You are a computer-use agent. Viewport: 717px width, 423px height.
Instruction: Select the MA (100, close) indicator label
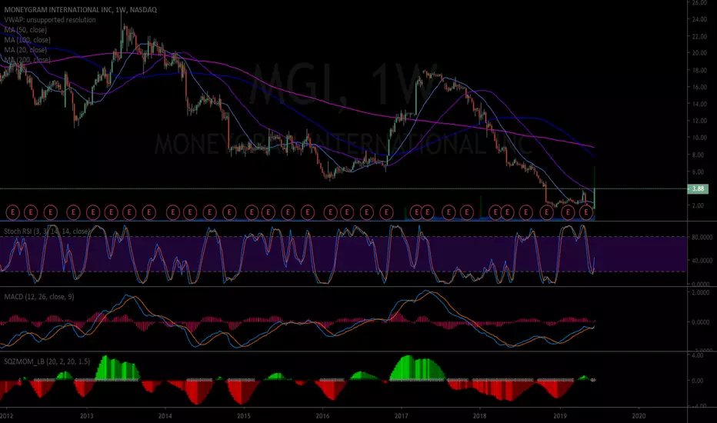28,40
